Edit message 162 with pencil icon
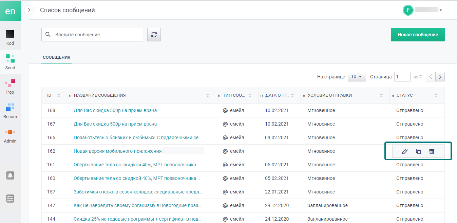The width and height of the screenshot is (457, 223). [x=404, y=151]
